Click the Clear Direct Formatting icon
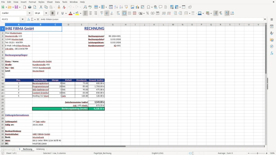This screenshot has width=276, height=155. [x=64, y=7]
